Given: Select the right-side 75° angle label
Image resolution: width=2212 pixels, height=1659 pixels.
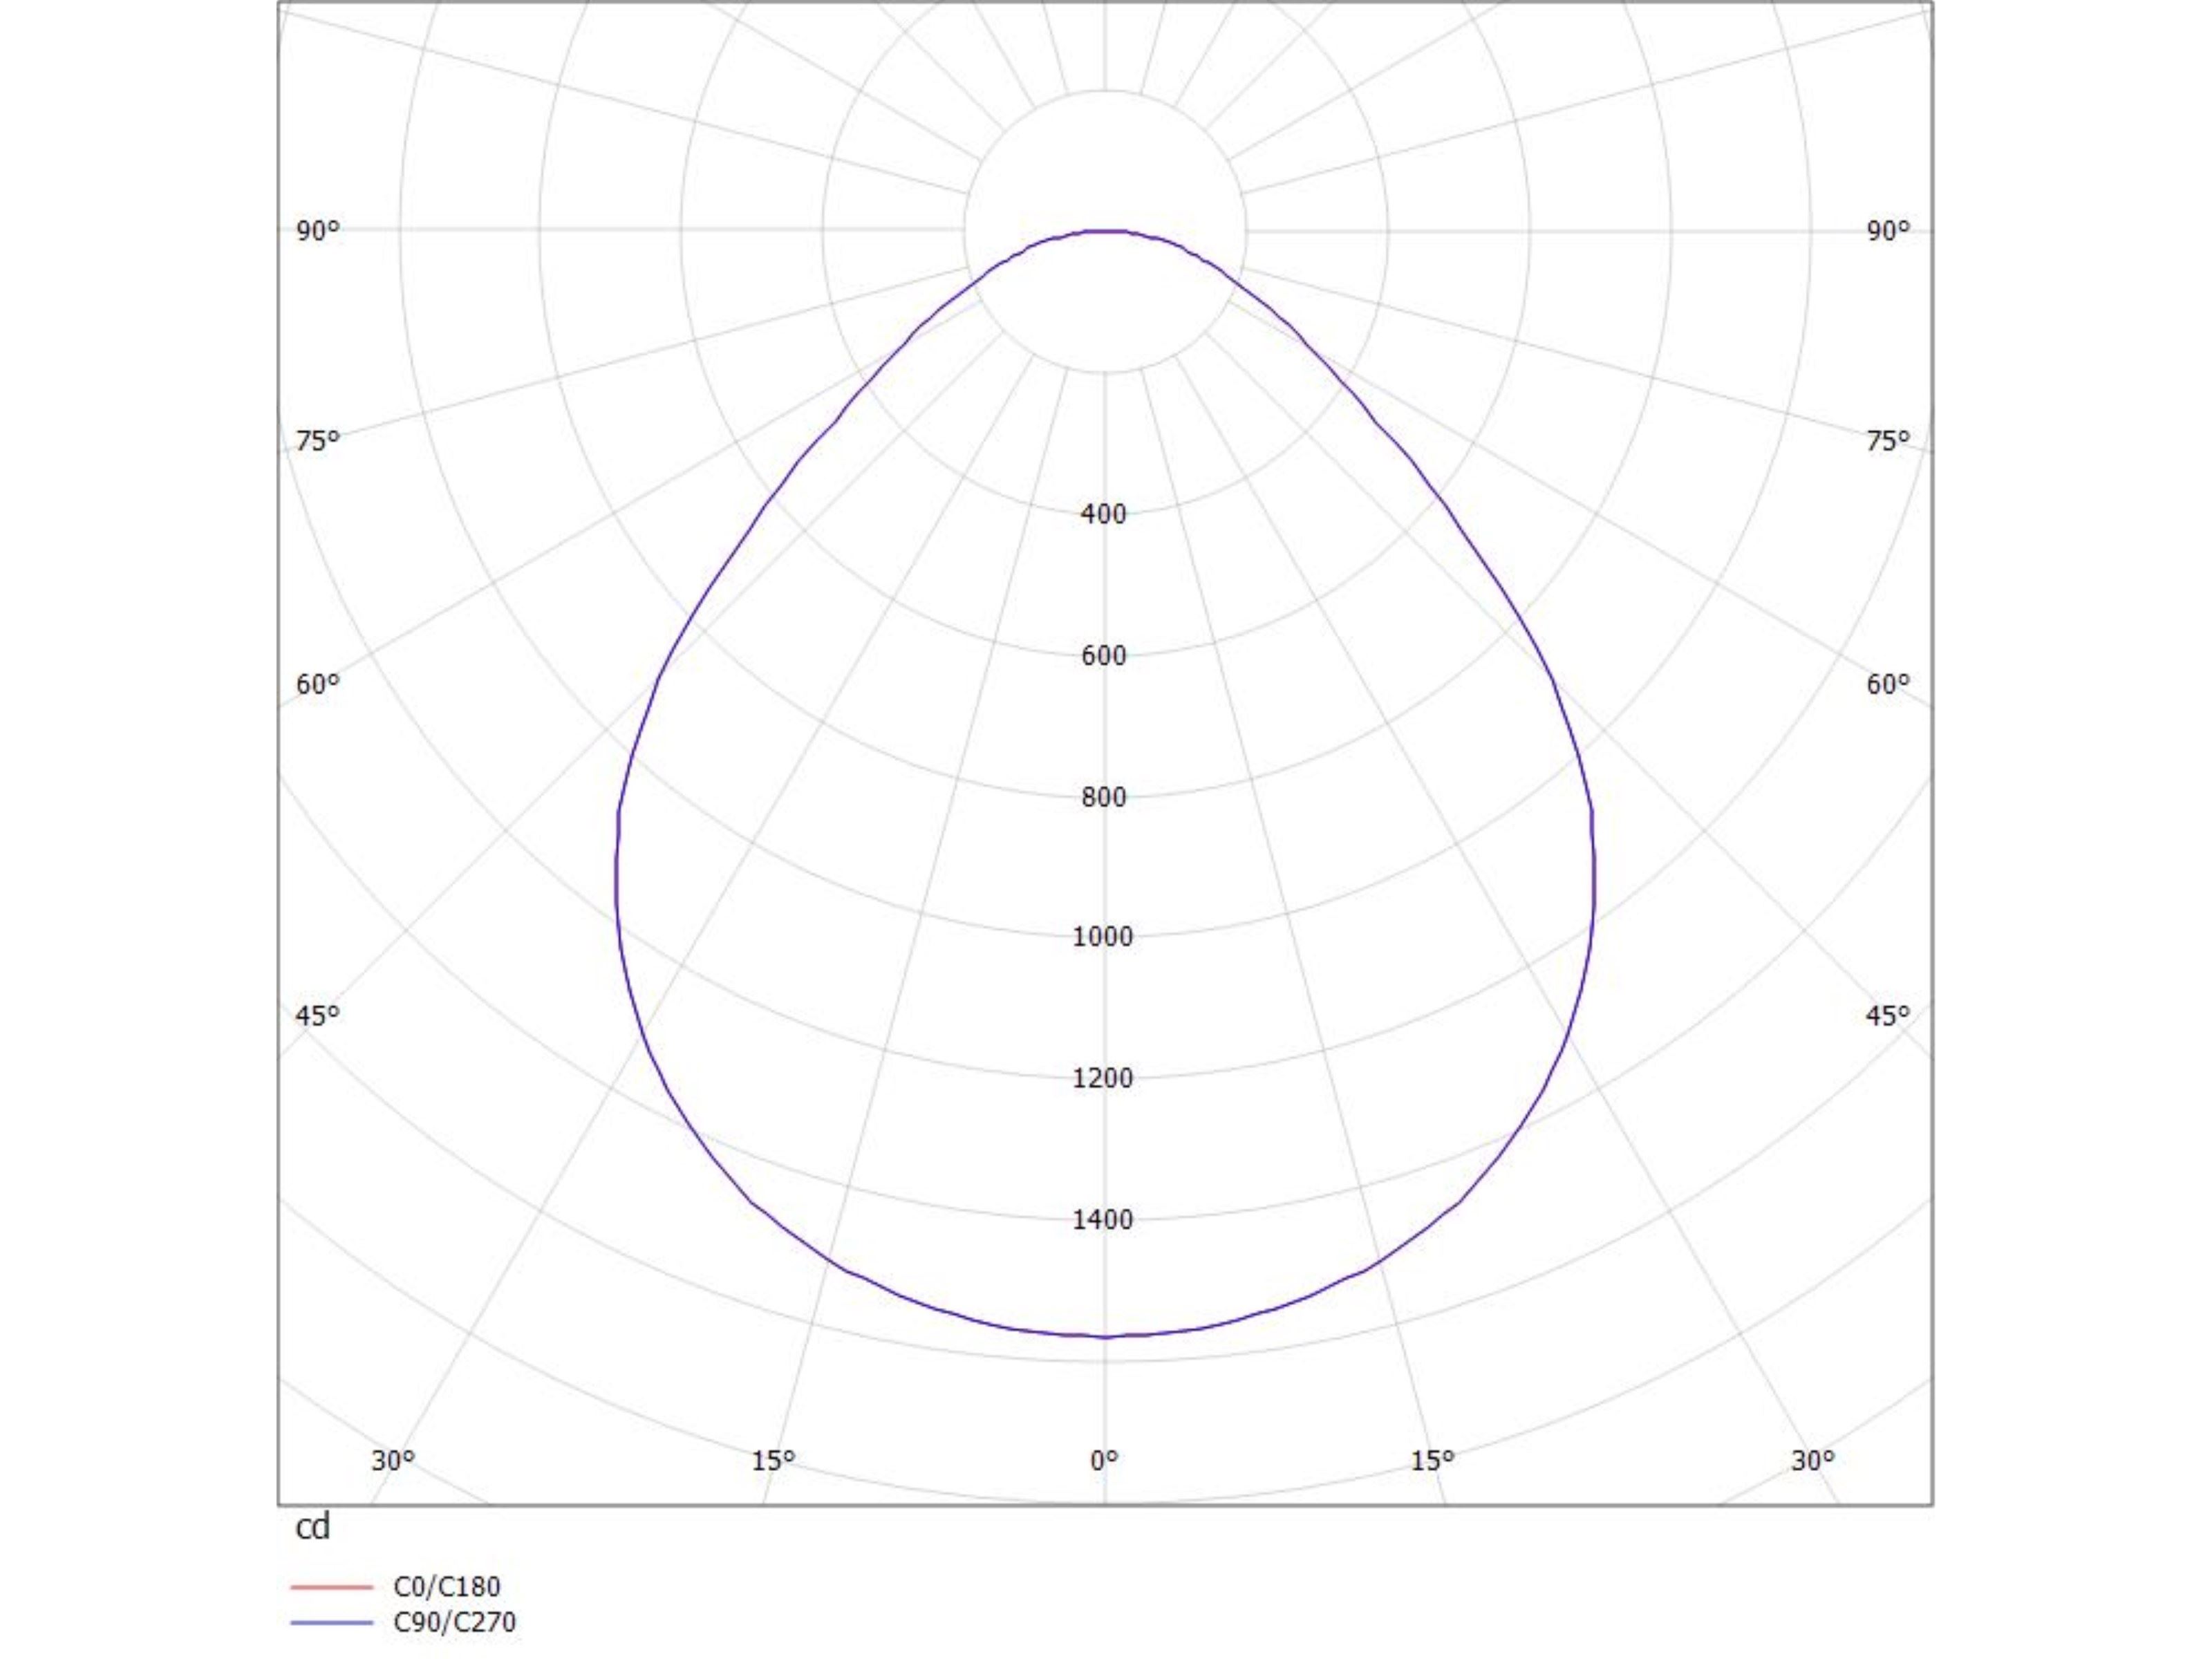Looking at the screenshot, I should coord(1888,441).
